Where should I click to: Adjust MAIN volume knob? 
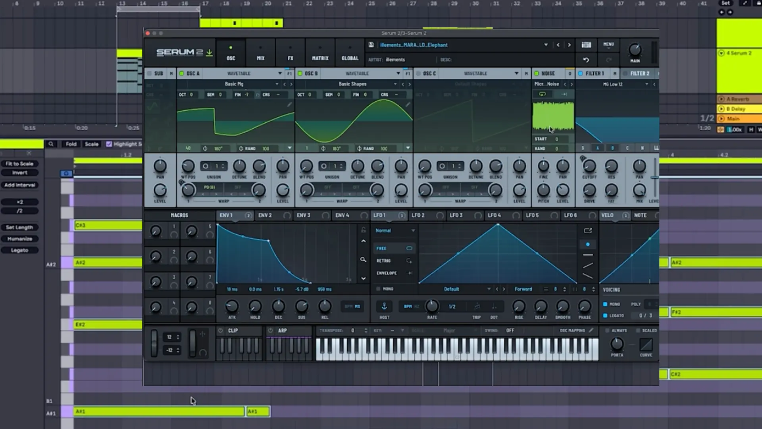[x=635, y=50]
